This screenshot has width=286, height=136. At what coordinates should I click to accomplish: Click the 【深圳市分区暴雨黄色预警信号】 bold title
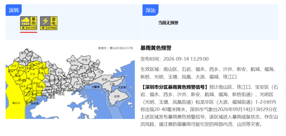tap(175, 87)
